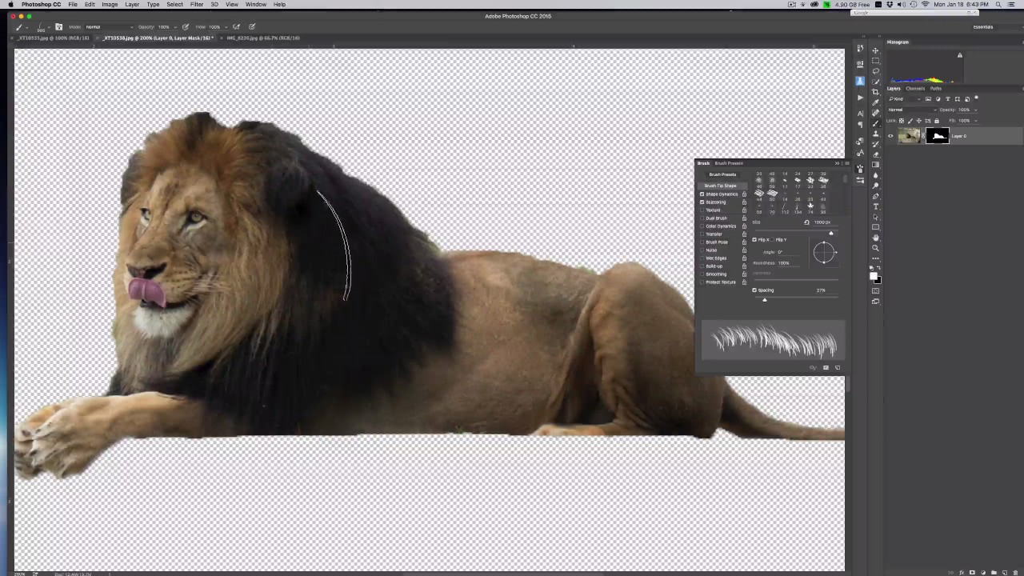Screen dimensions: 1024x576
Task: Open Essentials workspace switcher
Action: [x=983, y=27]
